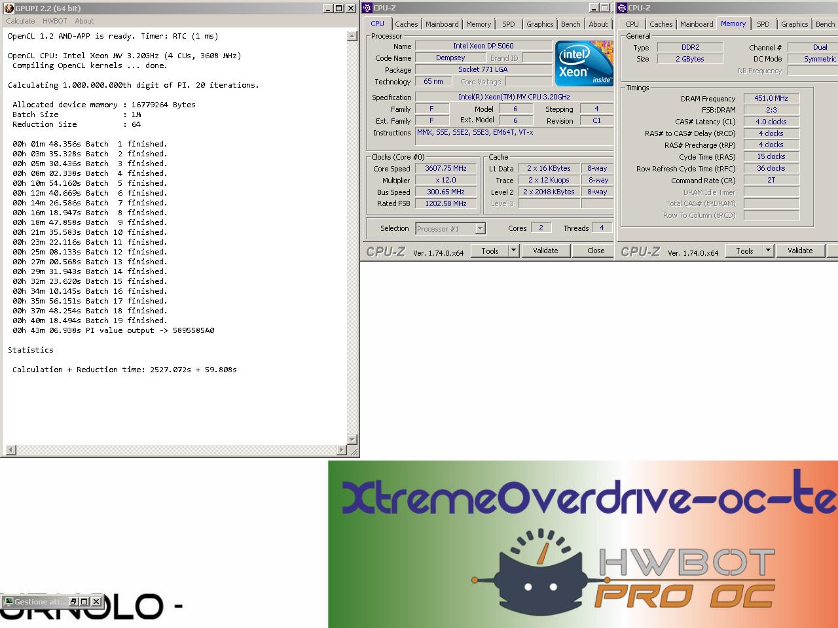Click the Threads value 4
This screenshot has height=628, width=838.
pos(602,228)
